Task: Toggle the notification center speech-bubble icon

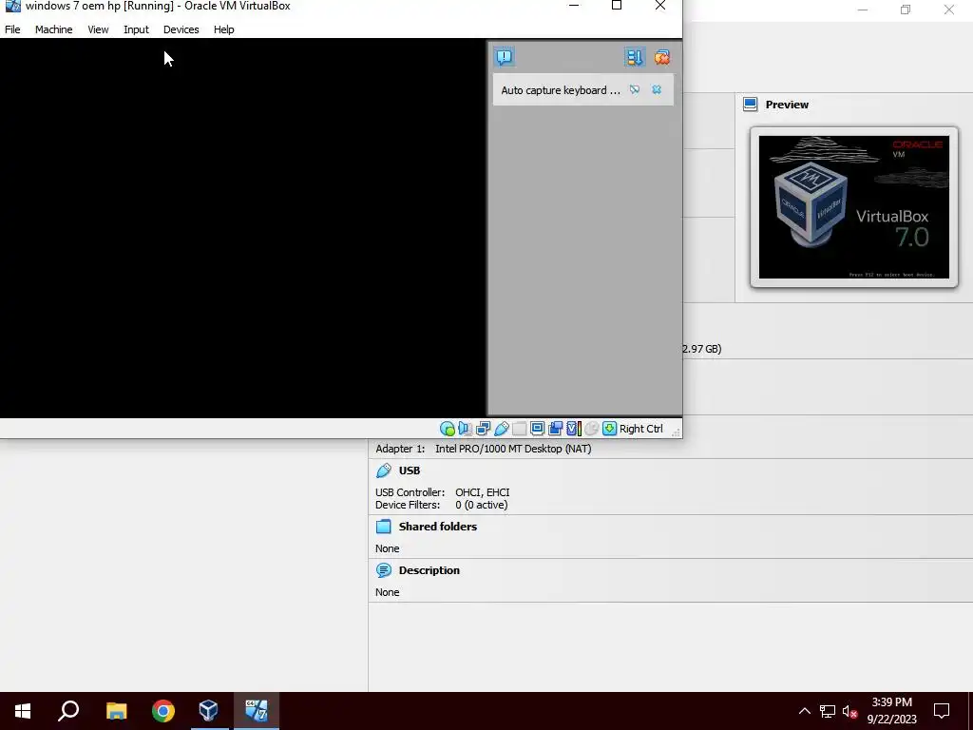Action: 505,57
